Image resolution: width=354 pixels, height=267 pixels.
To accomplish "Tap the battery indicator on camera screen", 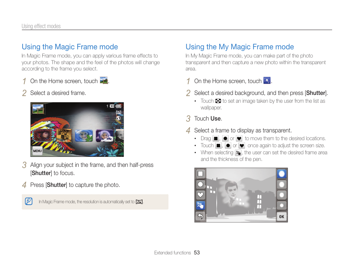I will (118, 106).
